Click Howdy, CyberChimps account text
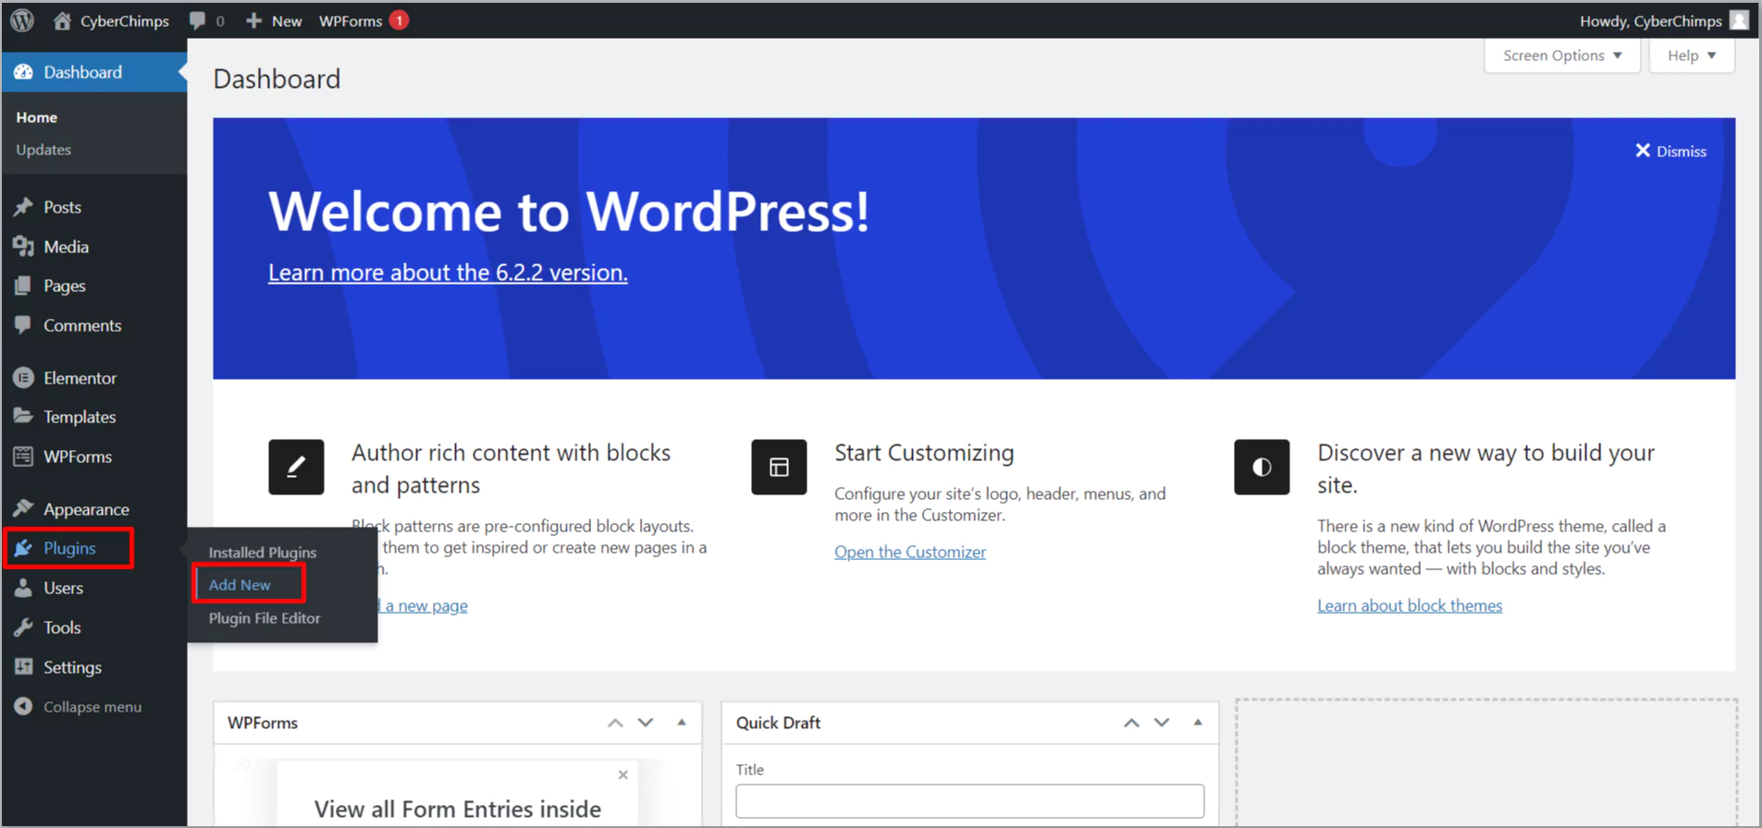 coord(1650,20)
